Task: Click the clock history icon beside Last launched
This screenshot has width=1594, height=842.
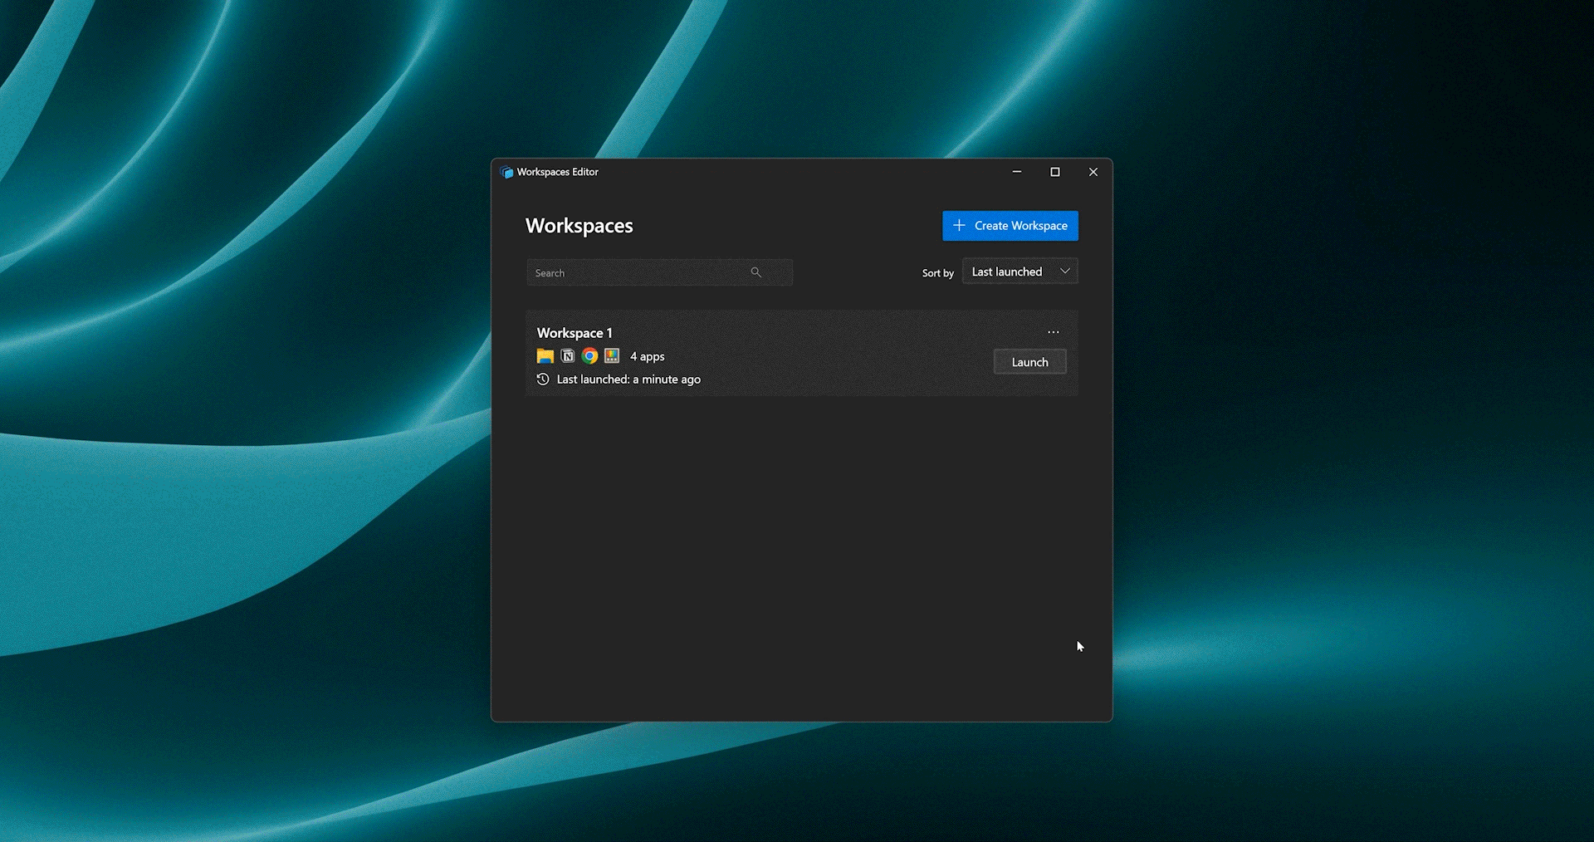Action: (543, 379)
